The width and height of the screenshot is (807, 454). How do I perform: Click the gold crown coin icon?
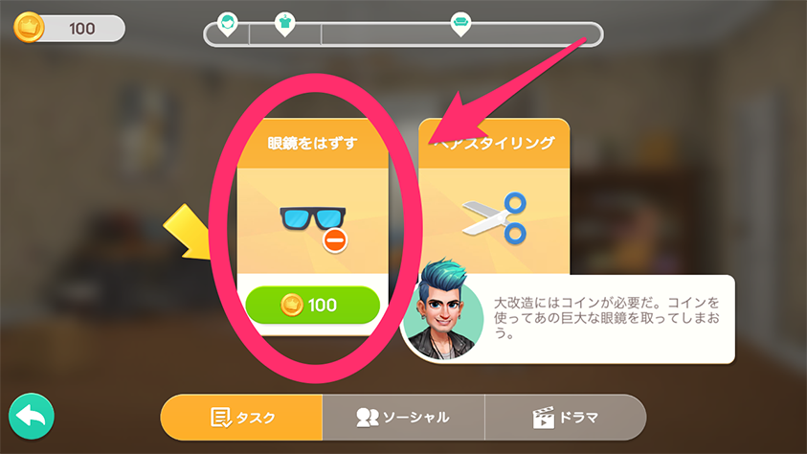29,27
